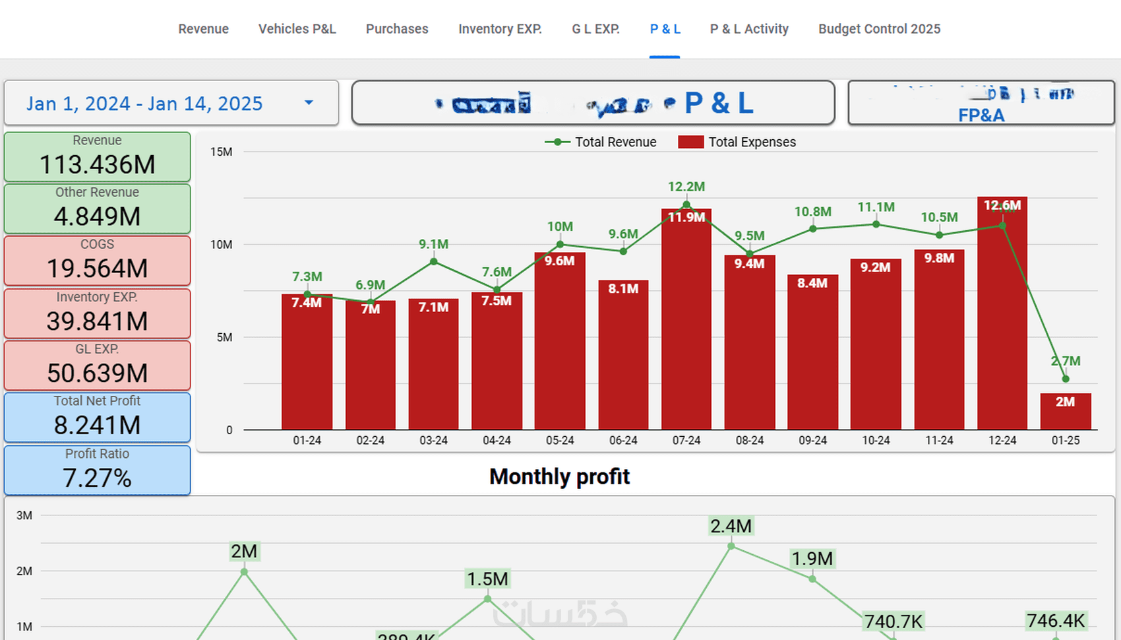Click the 2.4M peak on Monthly profit line

[731, 546]
